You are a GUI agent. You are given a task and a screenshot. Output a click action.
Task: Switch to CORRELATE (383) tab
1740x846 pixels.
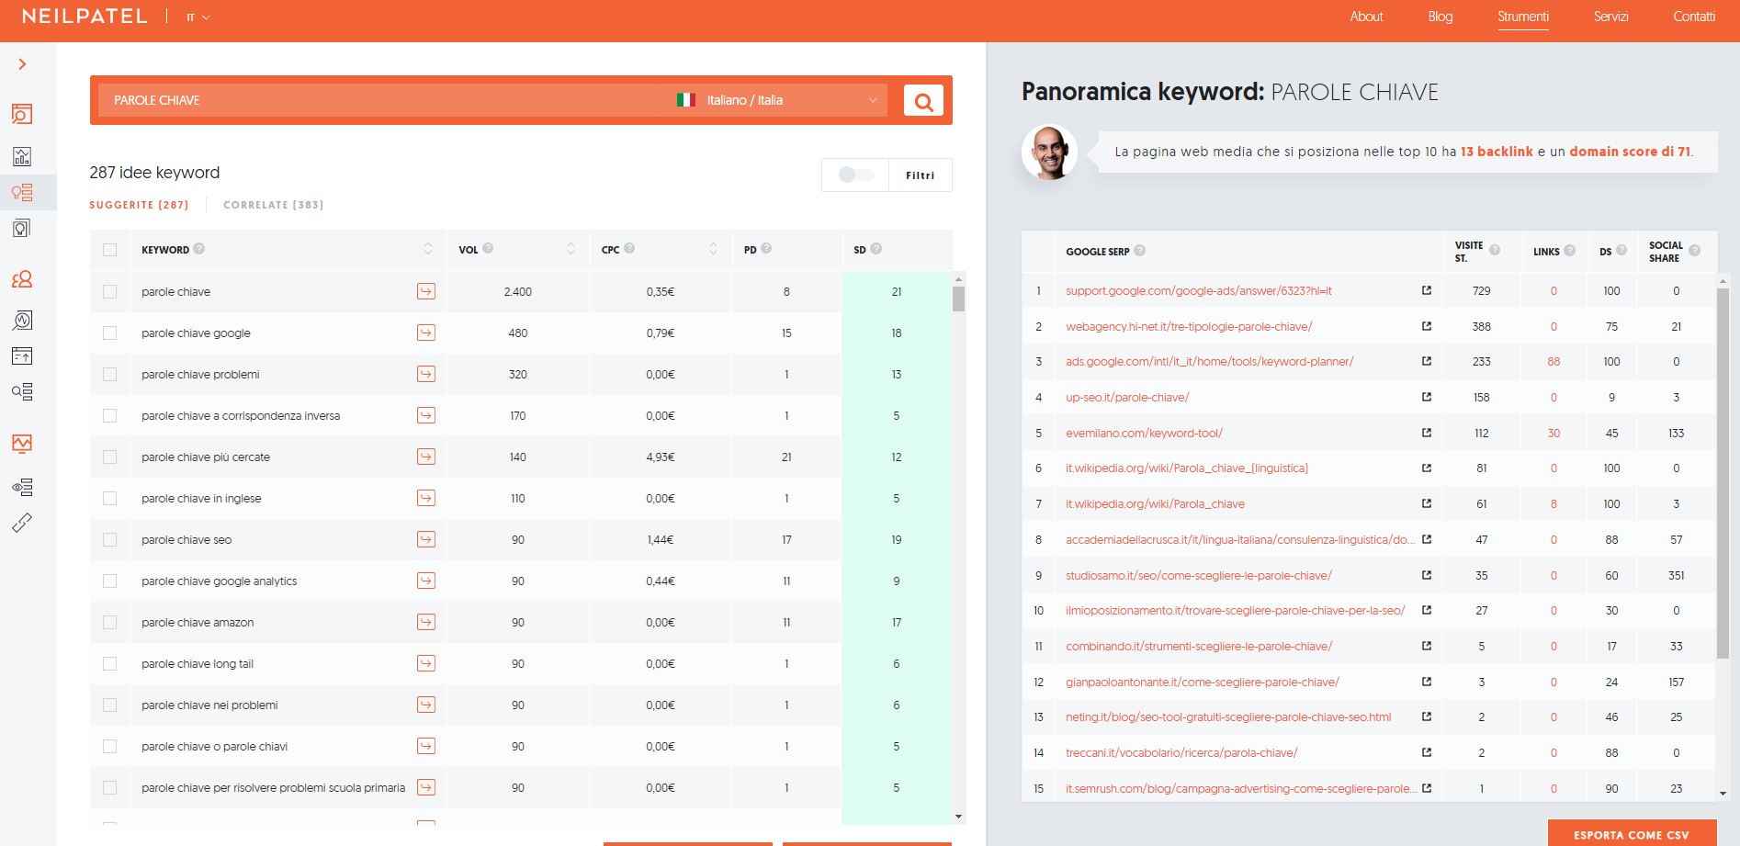pyautogui.click(x=273, y=205)
